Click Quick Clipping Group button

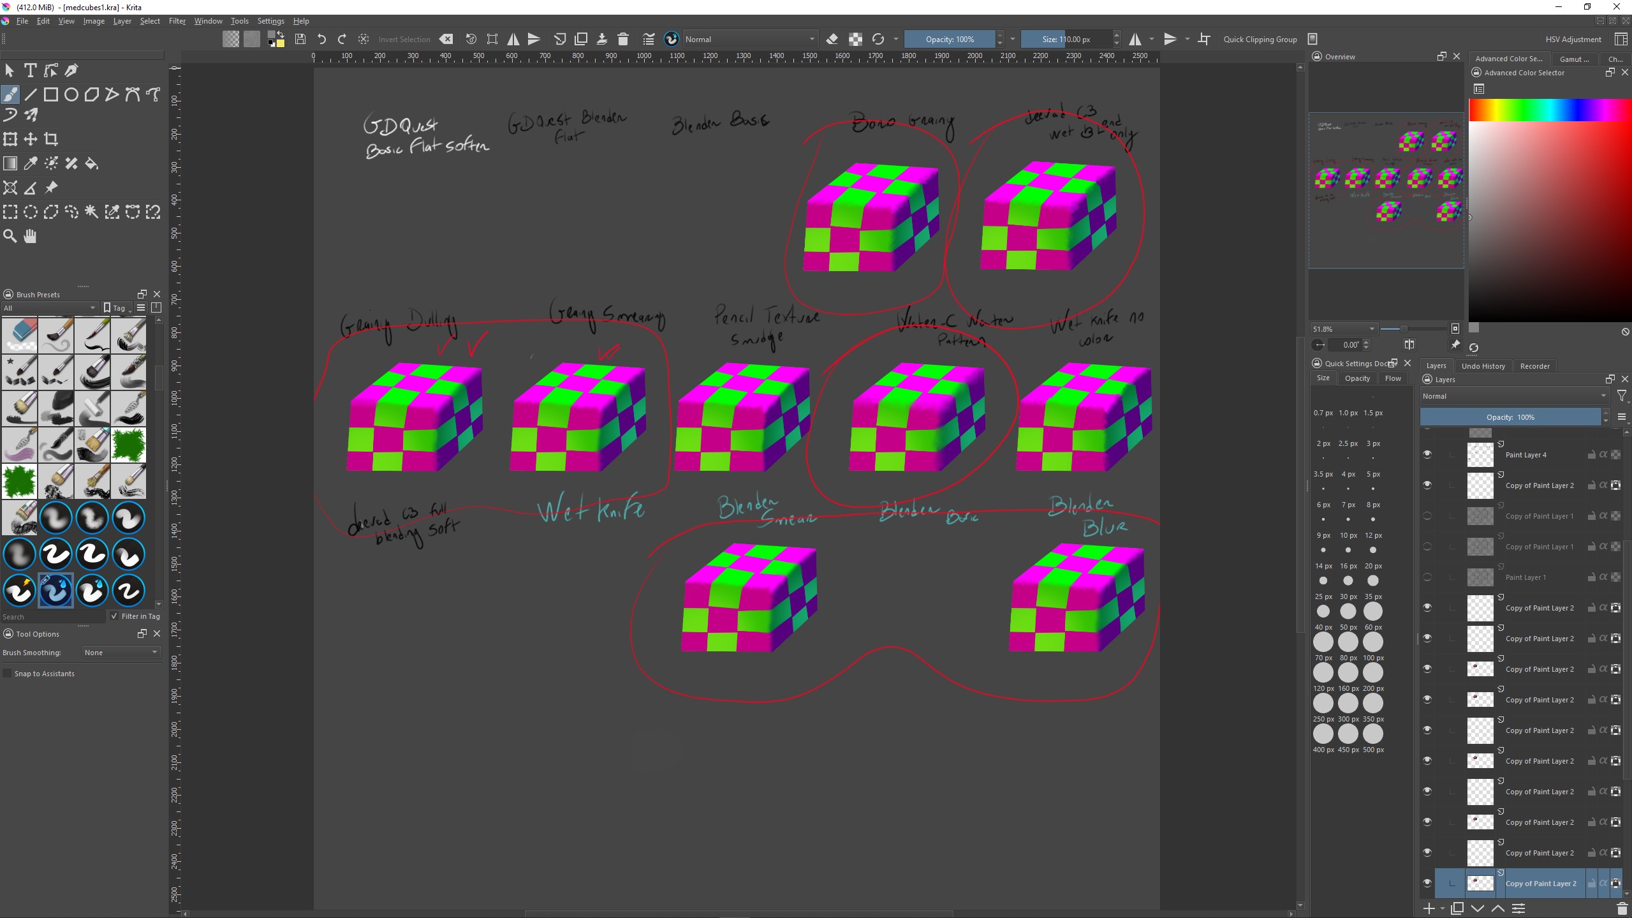click(x=1260, y=40)
